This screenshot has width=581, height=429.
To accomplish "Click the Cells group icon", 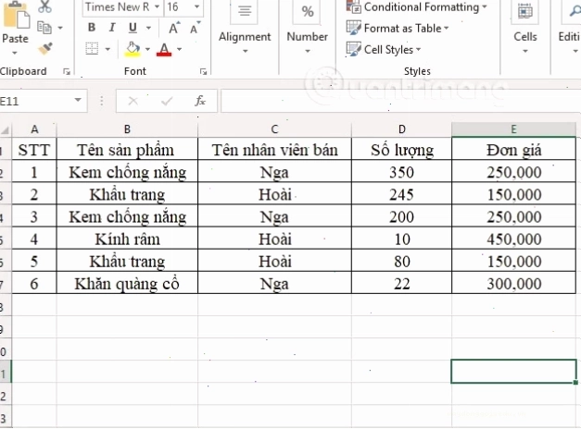I will [525, 11].
